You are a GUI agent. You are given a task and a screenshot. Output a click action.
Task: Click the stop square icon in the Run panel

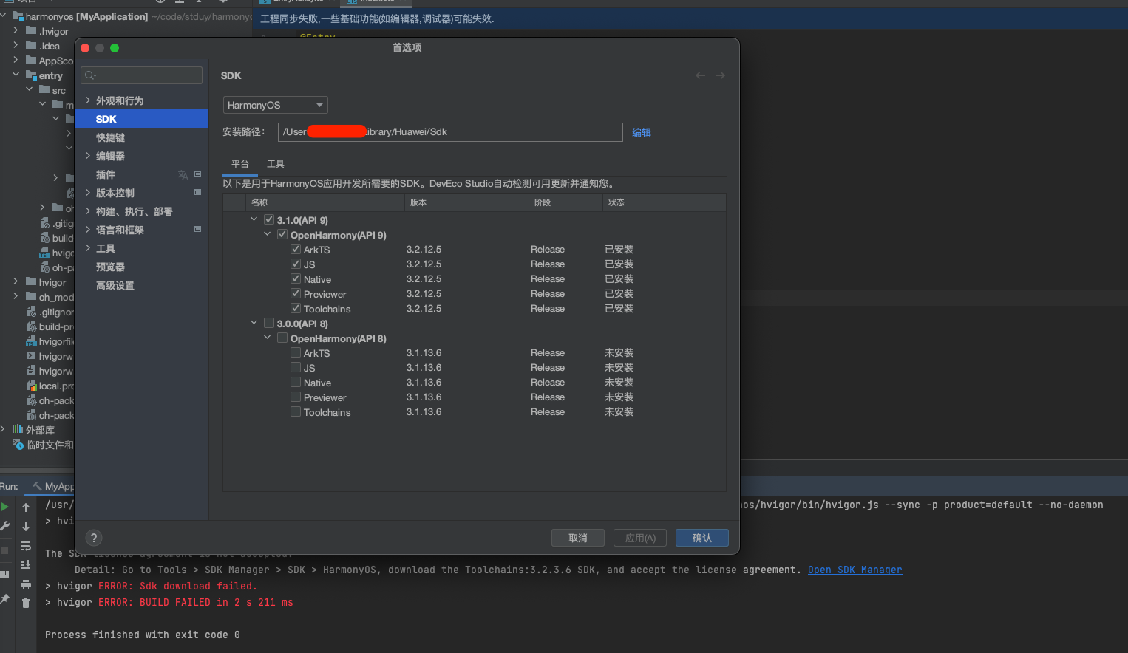(x=4, y=550)
